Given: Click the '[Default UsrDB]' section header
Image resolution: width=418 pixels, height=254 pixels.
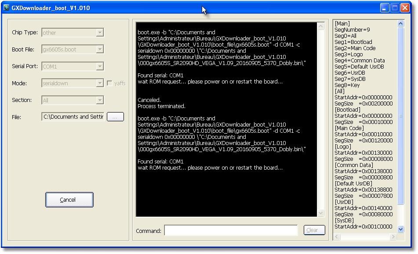Looking at the screenshot, I should 353,183.
